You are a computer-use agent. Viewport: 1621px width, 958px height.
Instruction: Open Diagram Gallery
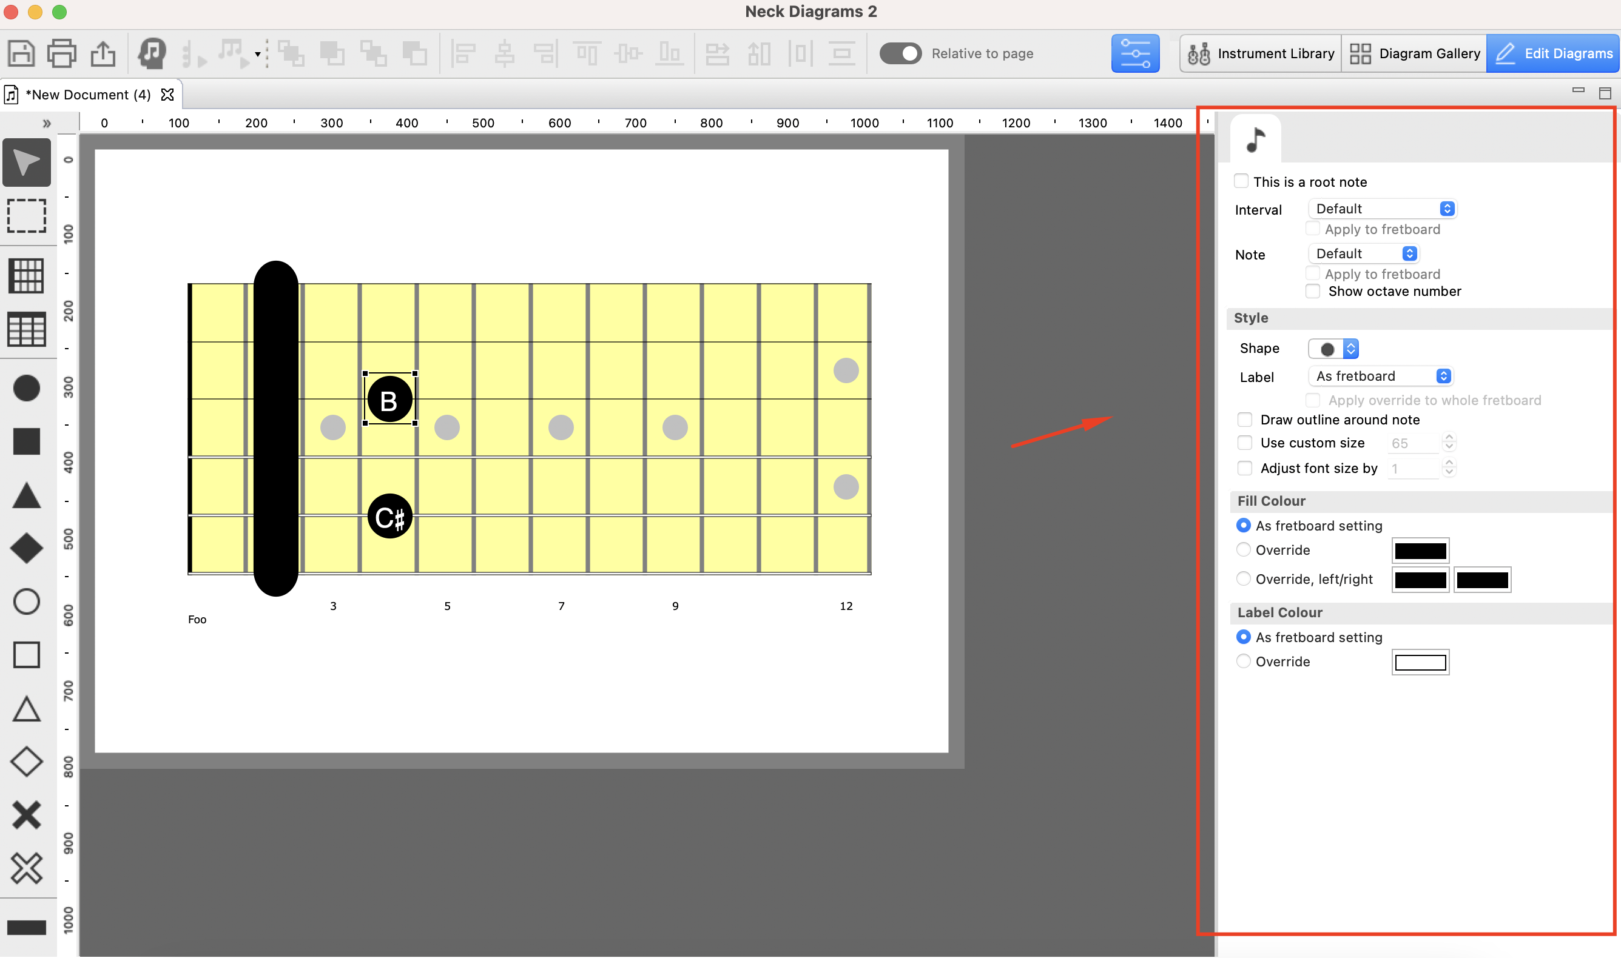1414,53
